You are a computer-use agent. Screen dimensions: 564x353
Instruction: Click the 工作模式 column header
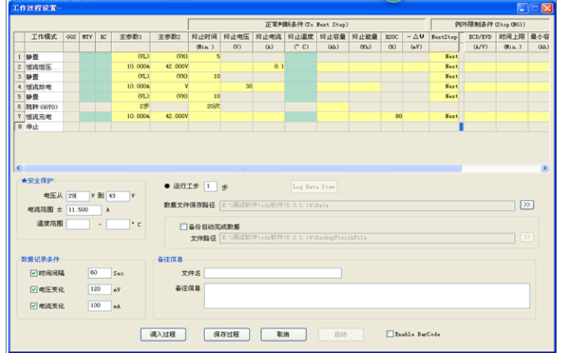tap(44, 37)
